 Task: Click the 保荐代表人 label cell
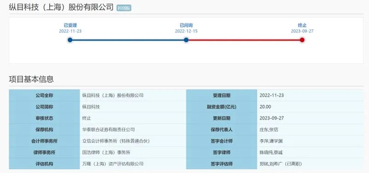221,129
